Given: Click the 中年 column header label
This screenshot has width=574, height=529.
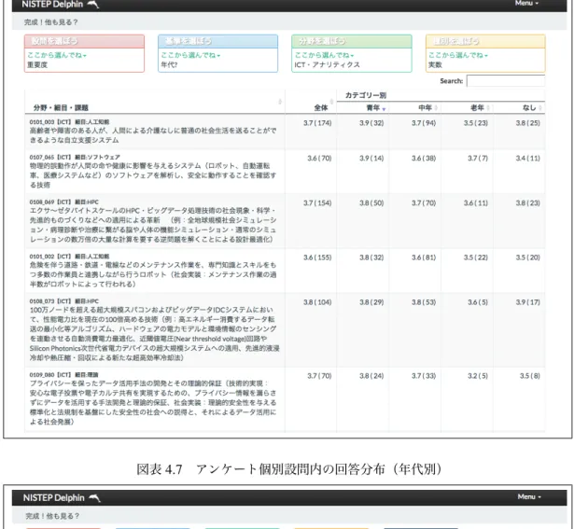Looking at the screenshot, I should click(425, 107).
